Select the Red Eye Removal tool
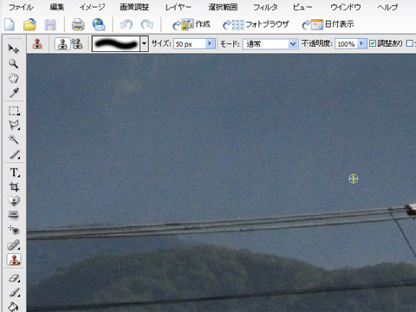Viewport: 416px width, 312px height. click(14, 230)
